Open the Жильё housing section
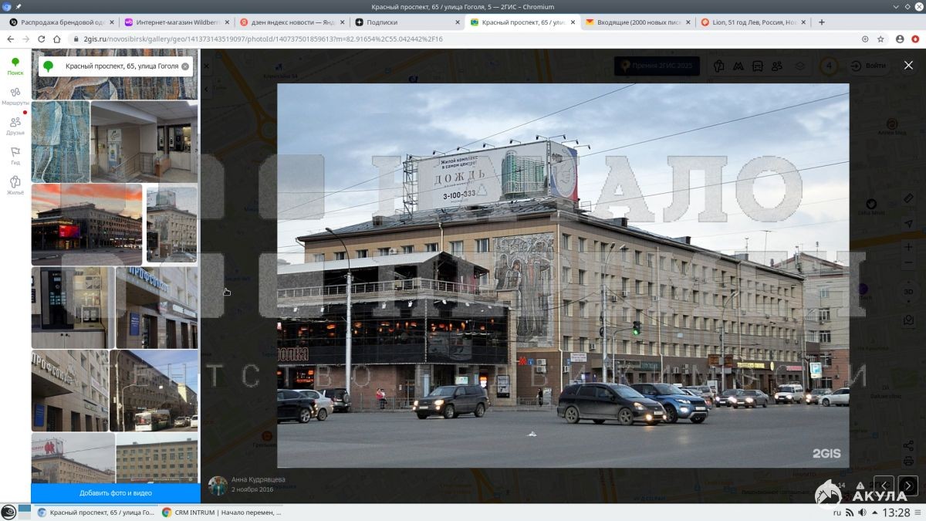Image resolution: width=926 pixels, height=521 pixels. point(15,184)
